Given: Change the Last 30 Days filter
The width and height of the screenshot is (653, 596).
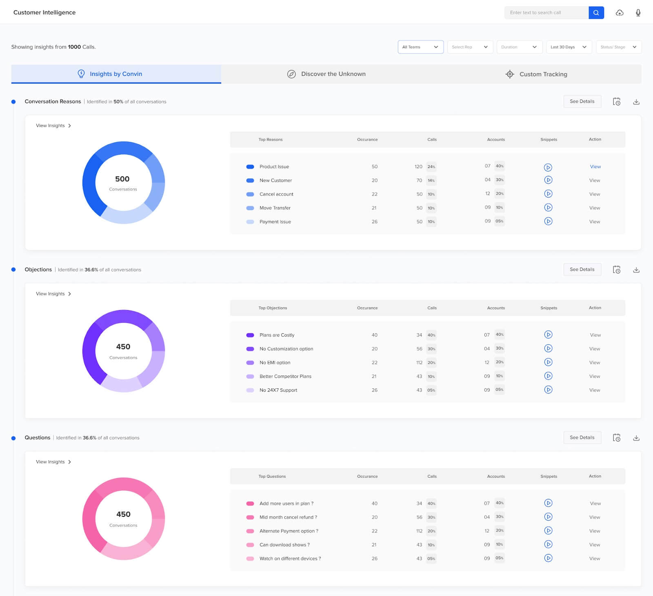Looking at the screenshot, I should pos(569,47).
